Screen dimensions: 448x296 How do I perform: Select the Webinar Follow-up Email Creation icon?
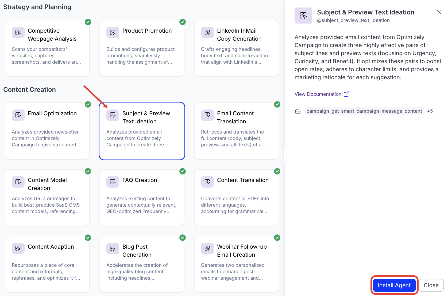pos(207,248)
